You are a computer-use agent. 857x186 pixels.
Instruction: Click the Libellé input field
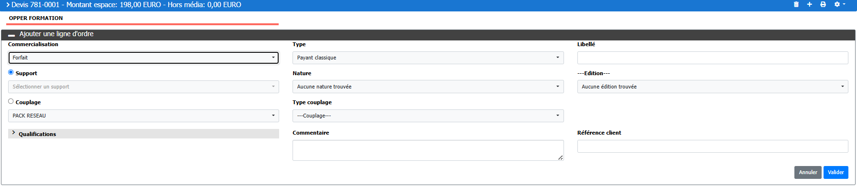(713, 58)
